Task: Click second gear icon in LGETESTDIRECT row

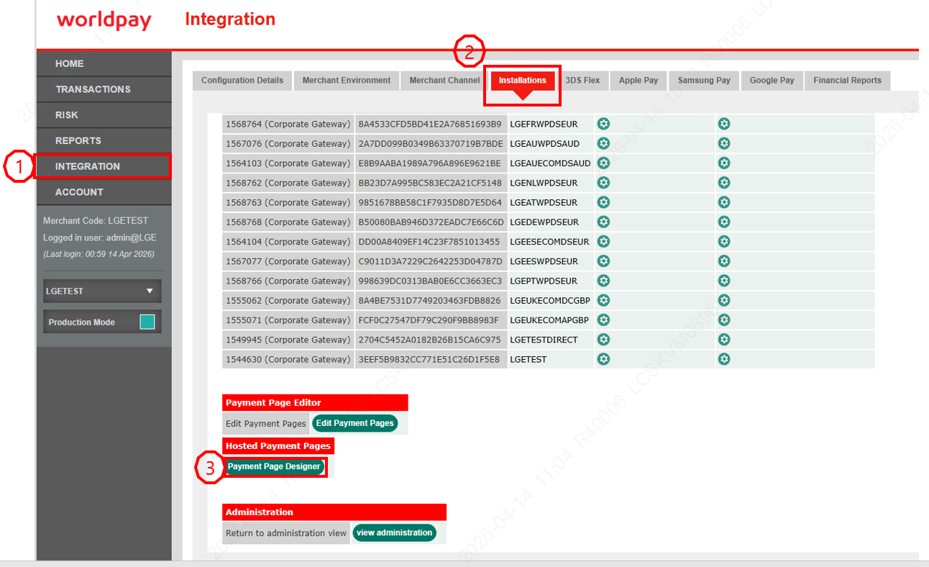Action: coord(724,340)
